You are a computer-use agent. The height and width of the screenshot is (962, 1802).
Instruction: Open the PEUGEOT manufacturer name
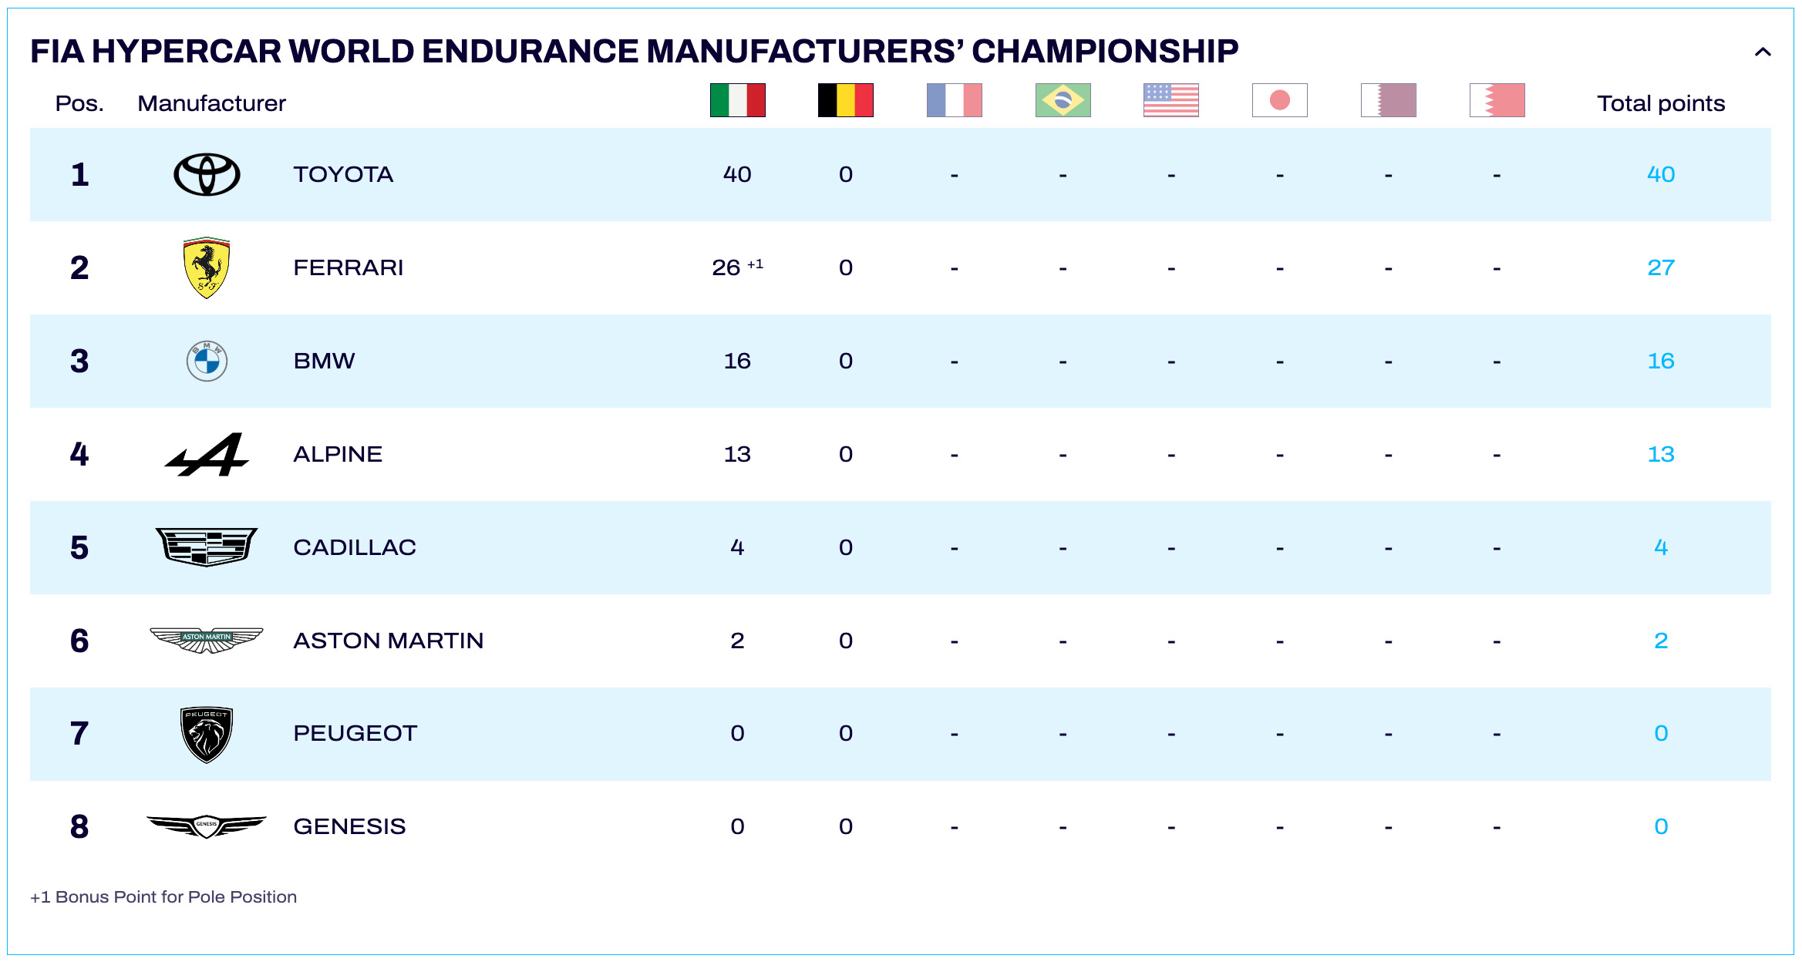(x=355, y=733)
